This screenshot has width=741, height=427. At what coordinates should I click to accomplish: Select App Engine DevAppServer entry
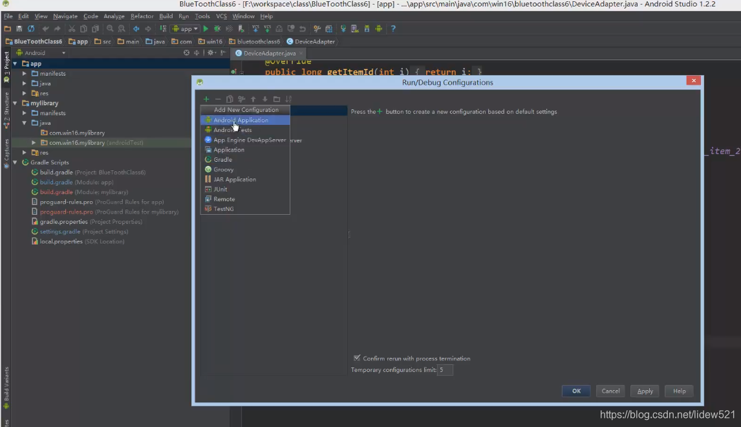[x=245, y=140]
